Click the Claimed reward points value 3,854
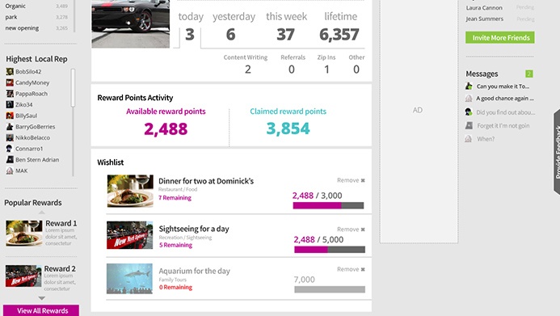This screenshot has height=316, width=560. pos(288,129)
